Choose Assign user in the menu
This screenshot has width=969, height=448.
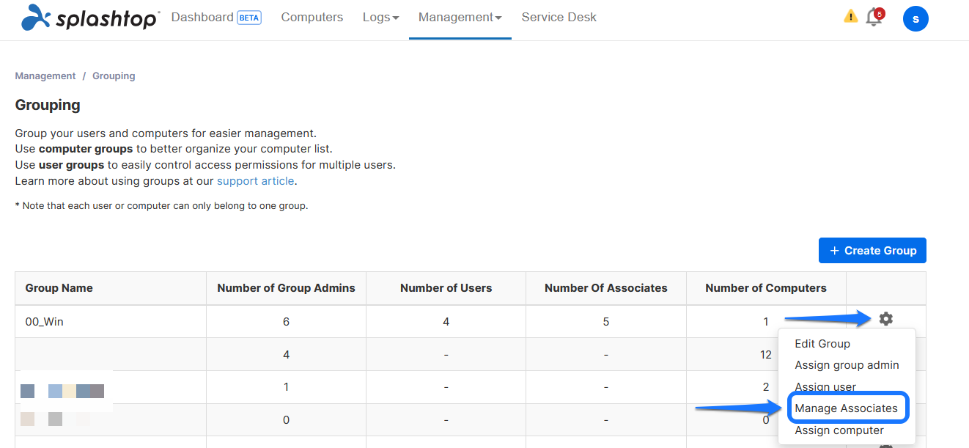pos(825,386)
